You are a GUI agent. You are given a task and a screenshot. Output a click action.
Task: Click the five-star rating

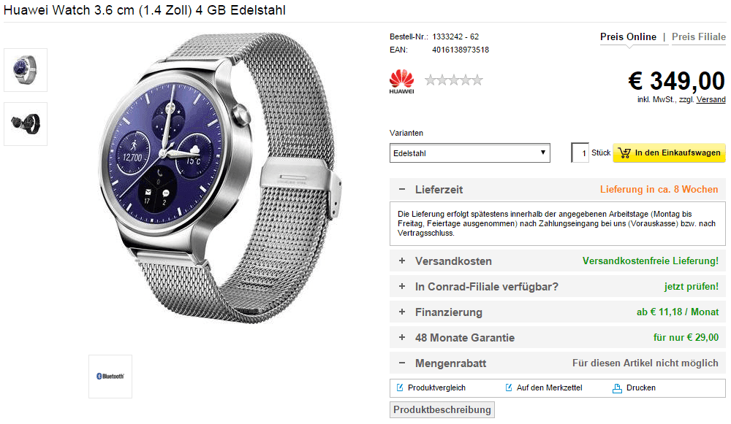(x=454, y=80)
